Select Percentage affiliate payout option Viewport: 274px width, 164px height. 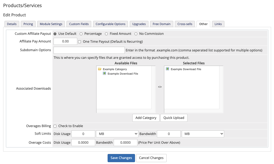tap(81, 34)
